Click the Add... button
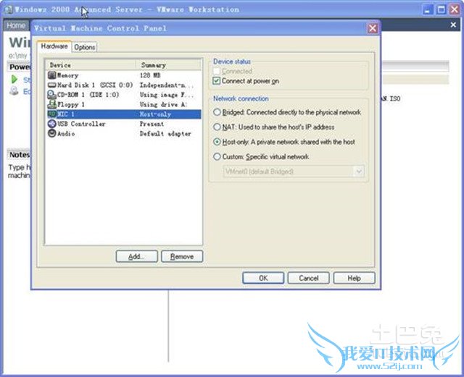464x377 pixels. tap(137, 256)
